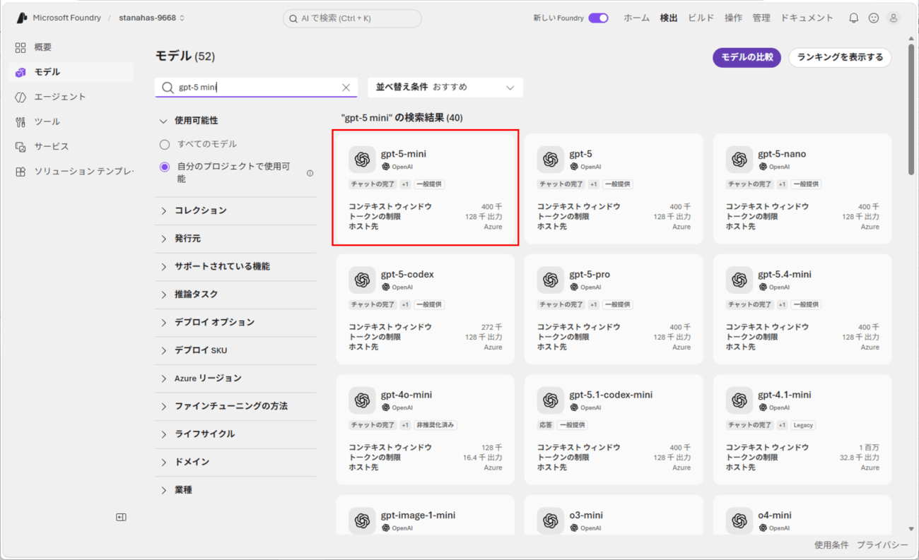Screen dimensions: 919x560
Task: Click the 非推奨化済み tag on gpt-4o-mini
Action: coord(435,425)
